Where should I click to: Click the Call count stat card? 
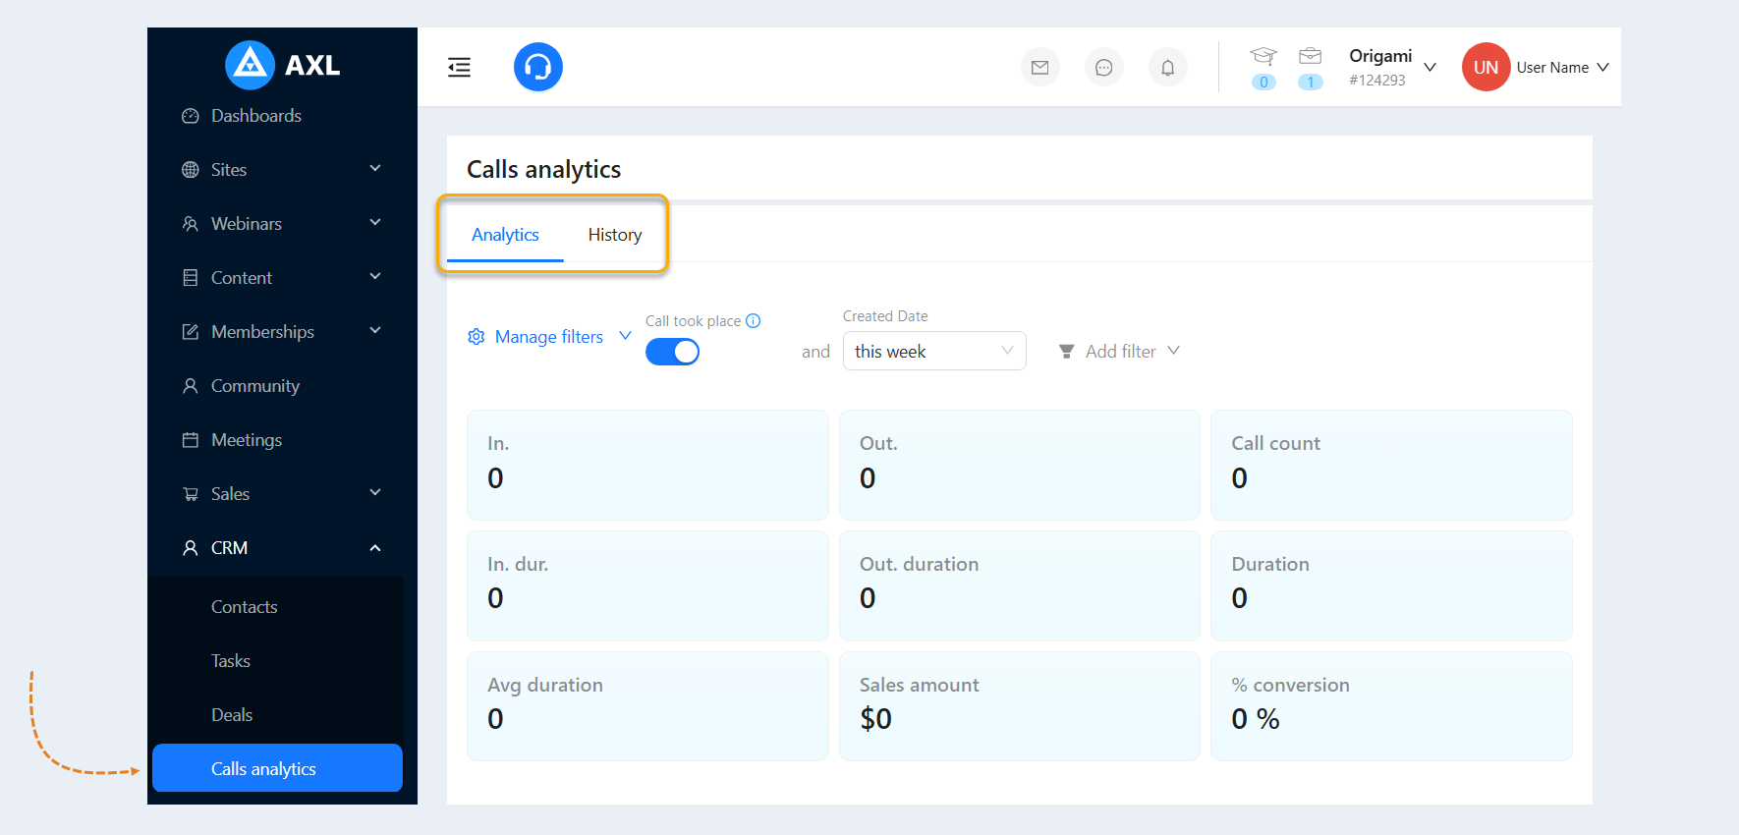[x=1391, y=465]
